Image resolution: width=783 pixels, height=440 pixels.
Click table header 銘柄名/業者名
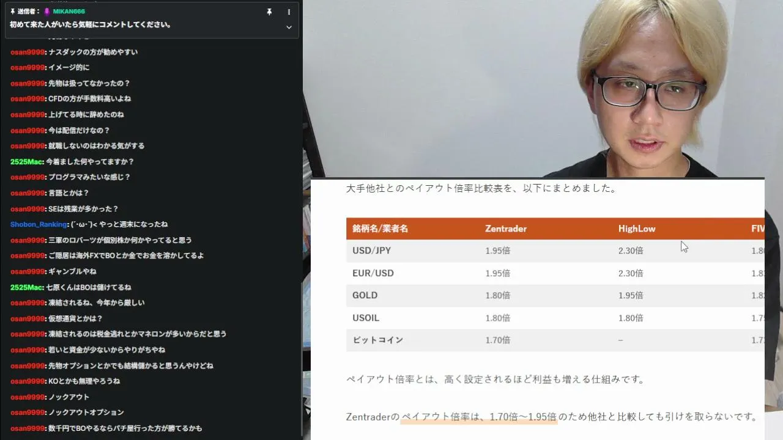380,229
